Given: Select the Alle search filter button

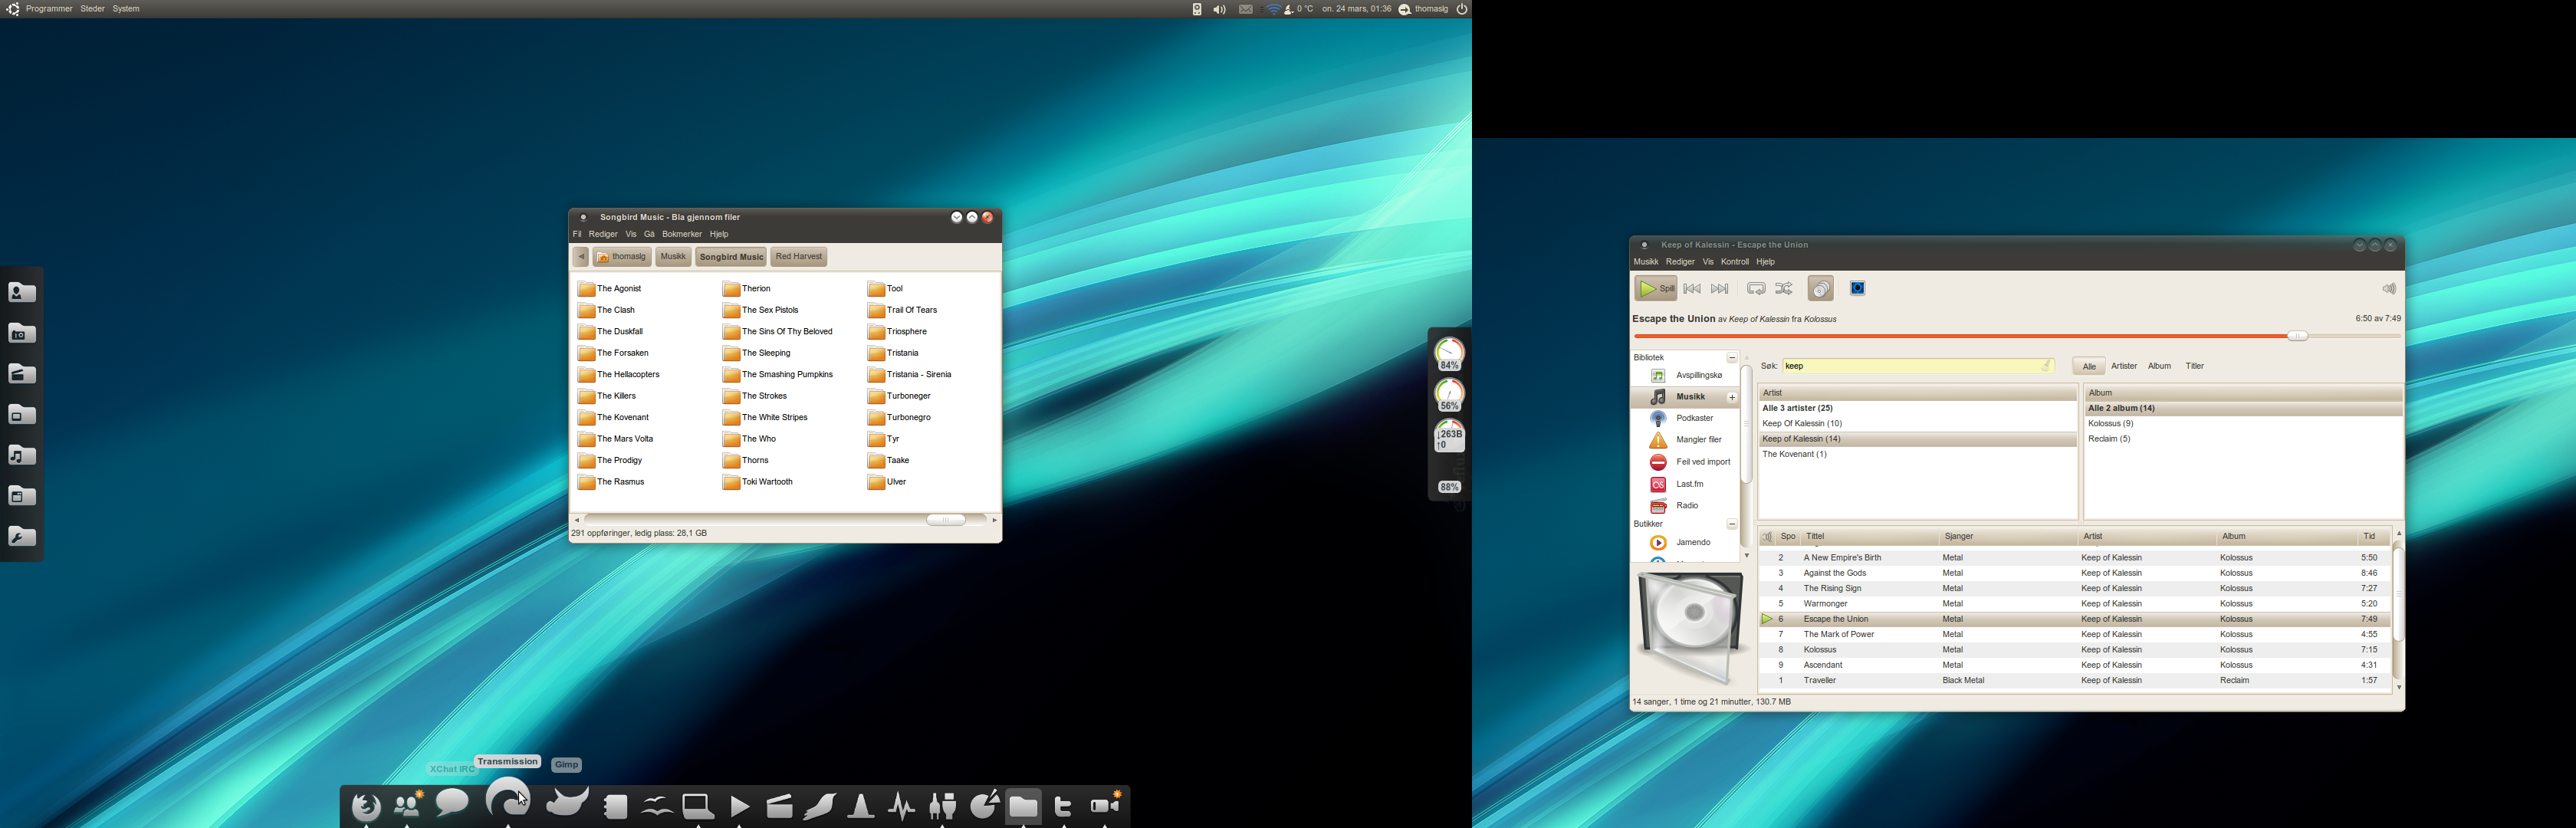Looking at the screenshot, I should (x=2089, y=367).
